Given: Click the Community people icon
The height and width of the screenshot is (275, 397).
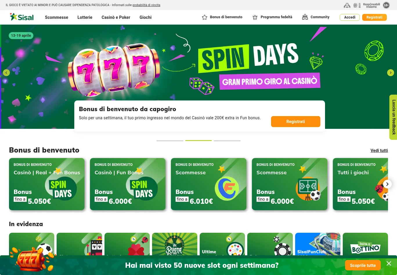Looking at the screenshot, I should click(x=305, y=17).
